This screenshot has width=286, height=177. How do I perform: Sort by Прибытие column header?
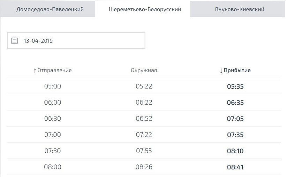(x=235, y=70)
